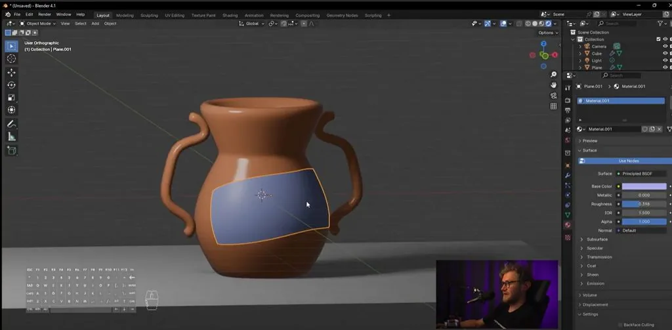Pick the Move tool
Viewport: 672px width, 330px height.
pos(12,72)
